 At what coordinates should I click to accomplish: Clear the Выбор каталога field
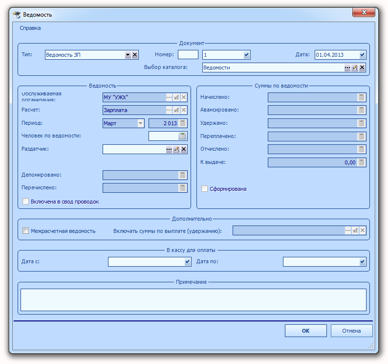362,68
